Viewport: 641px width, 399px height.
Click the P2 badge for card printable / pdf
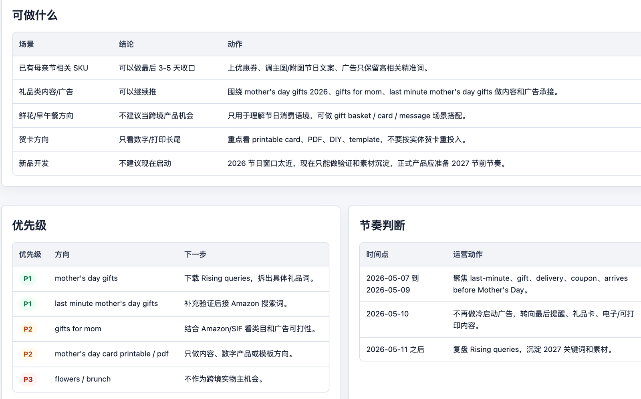point(28,354)
